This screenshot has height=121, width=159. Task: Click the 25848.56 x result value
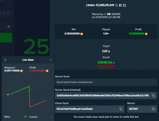point(106,63)
